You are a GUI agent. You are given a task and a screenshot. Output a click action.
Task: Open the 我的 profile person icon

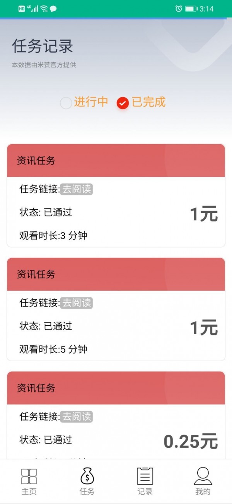coord(203,476)
